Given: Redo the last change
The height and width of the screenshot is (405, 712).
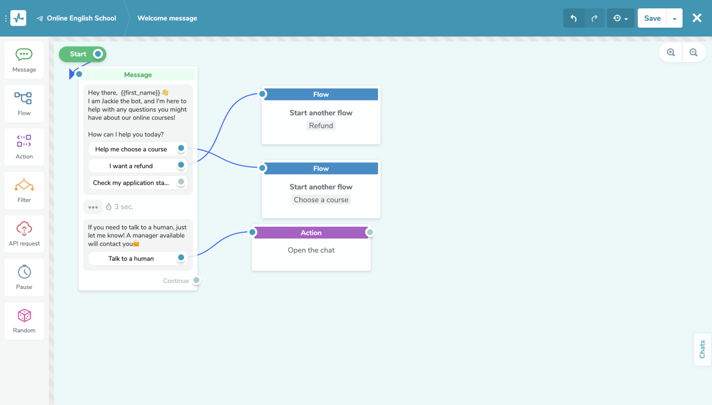Looking at the screenshot, I should pyautogui.click(x=594, y=18).
